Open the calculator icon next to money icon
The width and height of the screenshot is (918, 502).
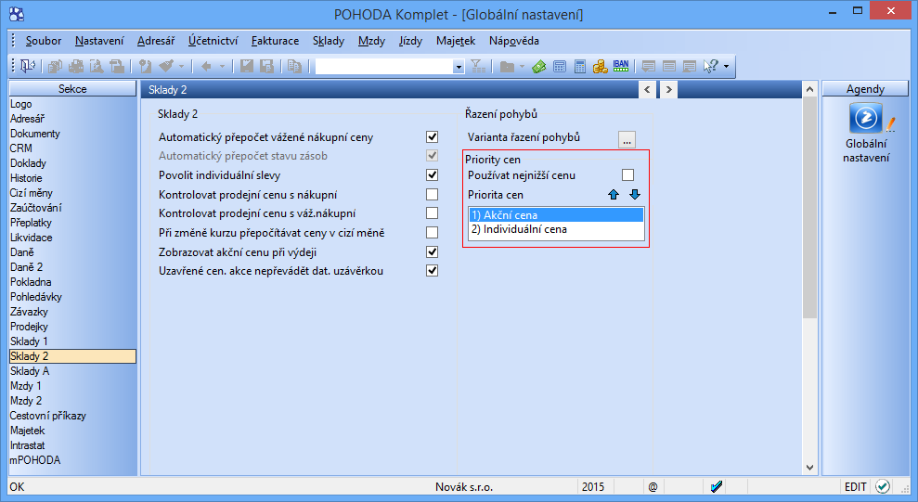pos(559,67)
